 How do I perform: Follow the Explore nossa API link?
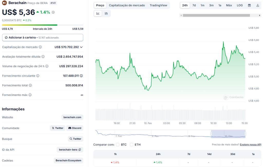[250, 144]
